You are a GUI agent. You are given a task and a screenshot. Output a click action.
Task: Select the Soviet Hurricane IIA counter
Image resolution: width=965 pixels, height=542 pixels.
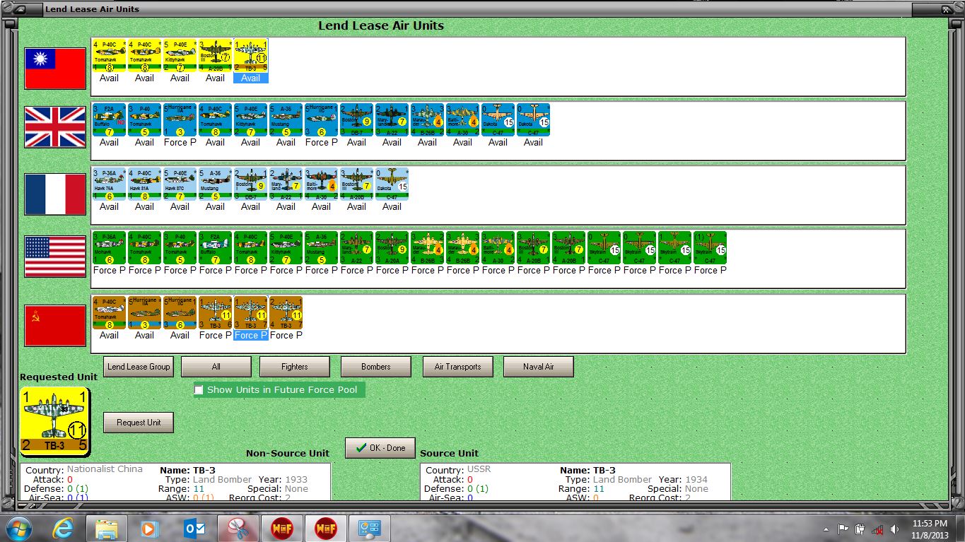coord(144,313)
